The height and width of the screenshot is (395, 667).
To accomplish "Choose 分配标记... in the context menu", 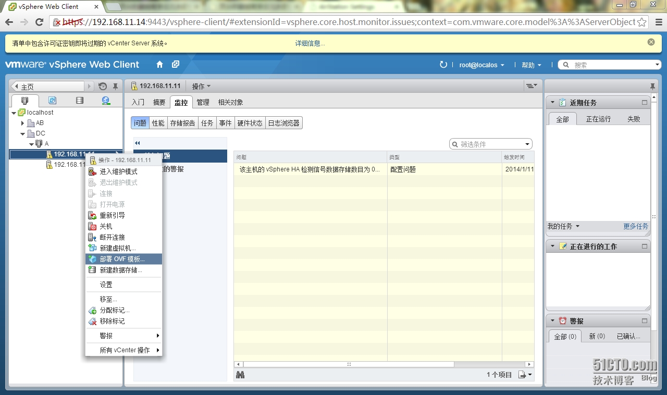I will 123,310.
